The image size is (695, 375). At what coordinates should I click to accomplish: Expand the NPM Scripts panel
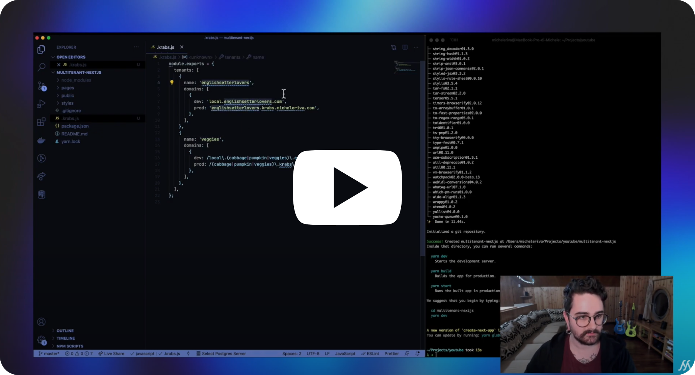70,346
